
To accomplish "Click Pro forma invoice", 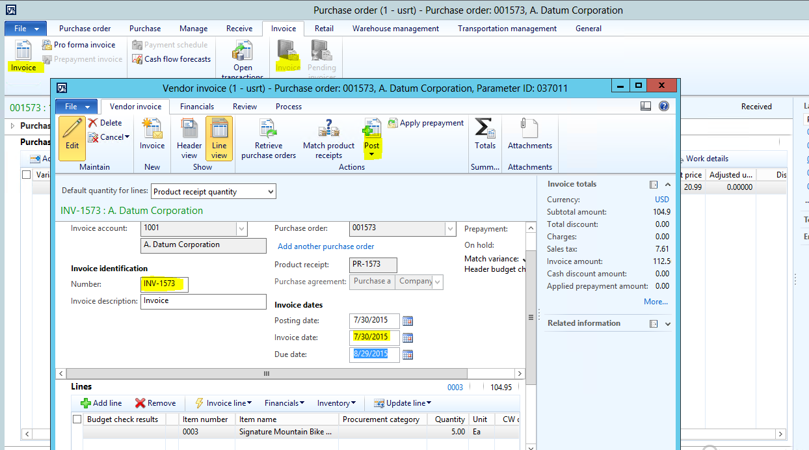I will pos(79,45).
